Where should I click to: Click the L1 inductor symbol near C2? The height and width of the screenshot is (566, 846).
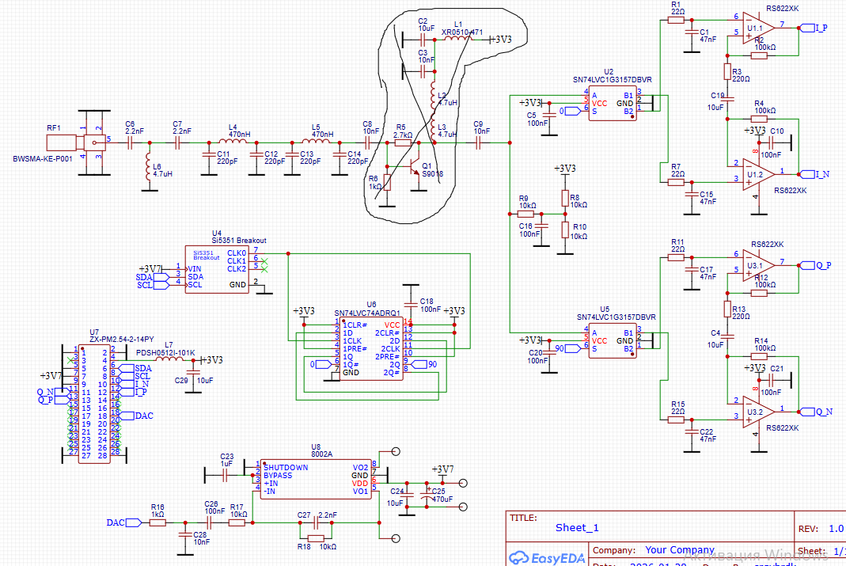click(x=457, y=40)
